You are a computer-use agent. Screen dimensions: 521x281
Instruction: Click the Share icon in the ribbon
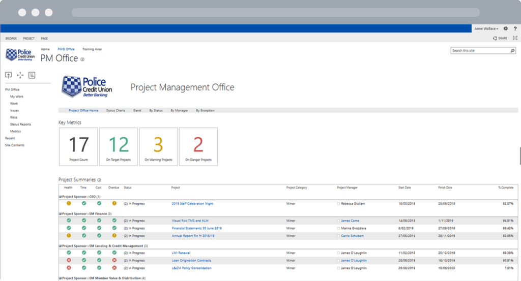(x=500, y=38)
